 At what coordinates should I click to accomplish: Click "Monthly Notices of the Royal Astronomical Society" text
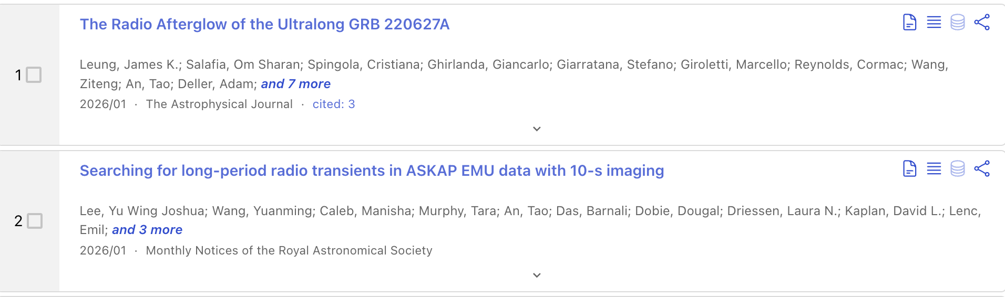(289, 250)
